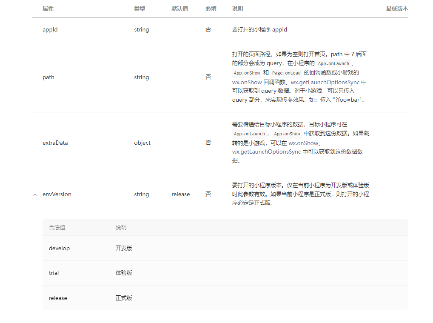Click the 最低版本 column header
The image size is (433, 323).
(397, 9)
